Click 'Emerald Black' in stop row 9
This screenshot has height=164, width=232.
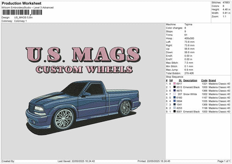191,112
